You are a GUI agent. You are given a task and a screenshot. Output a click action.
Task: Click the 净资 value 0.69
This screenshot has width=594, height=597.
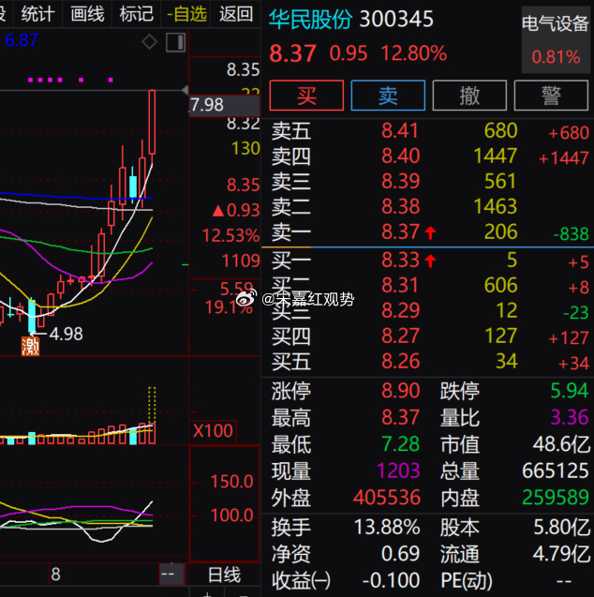pos(400,554)
